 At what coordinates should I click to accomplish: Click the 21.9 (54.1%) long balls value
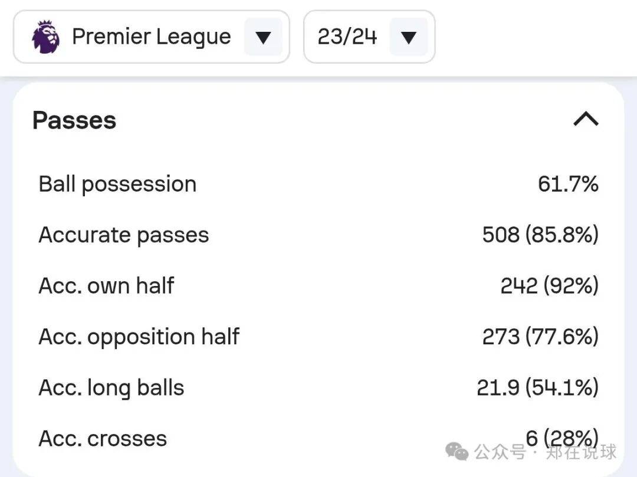(x=537, y=388)
